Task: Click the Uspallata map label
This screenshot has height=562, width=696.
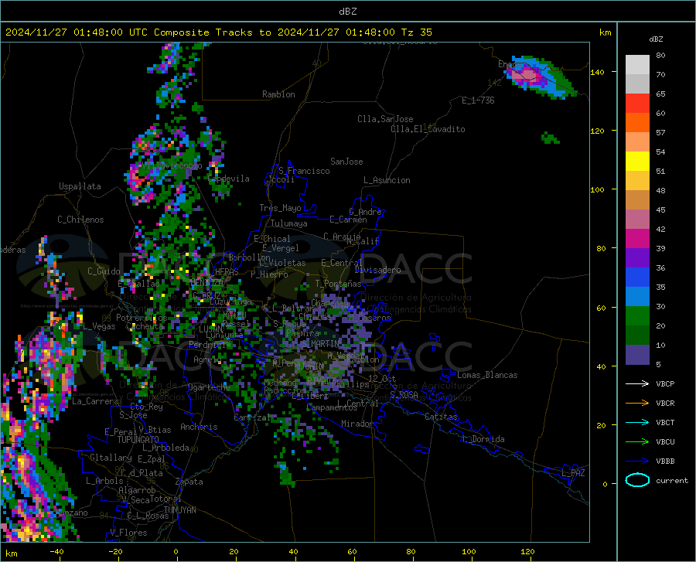Action: click(x=80, y=186)
